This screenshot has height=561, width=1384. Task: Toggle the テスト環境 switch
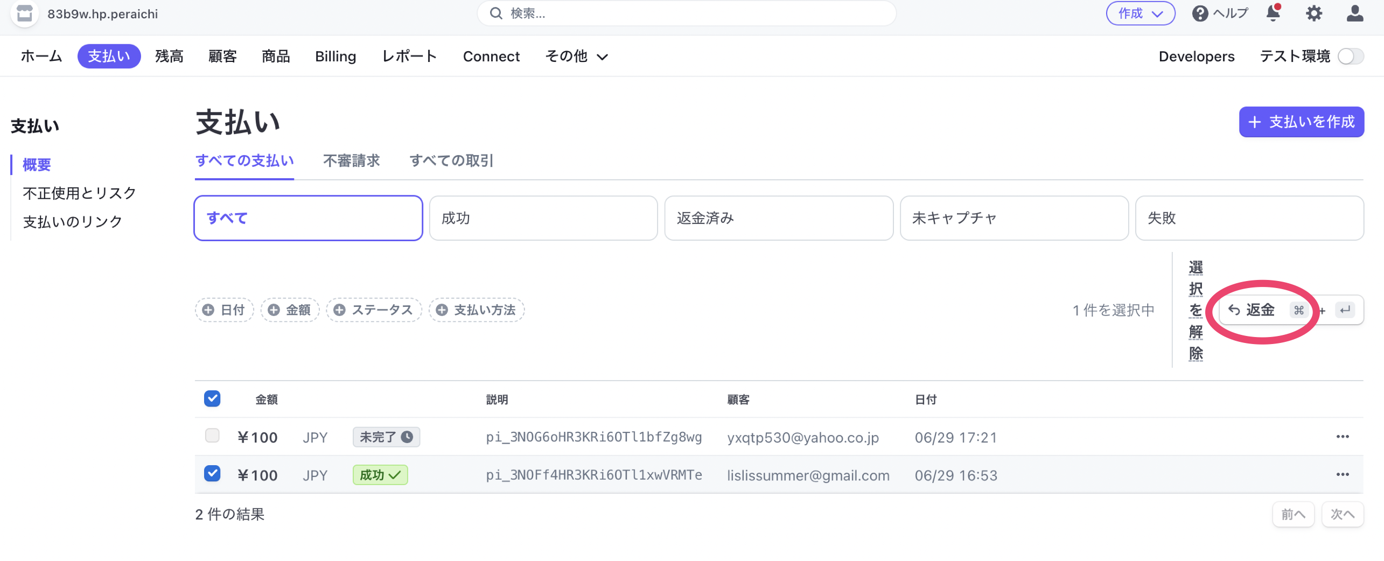[1351, 57]
